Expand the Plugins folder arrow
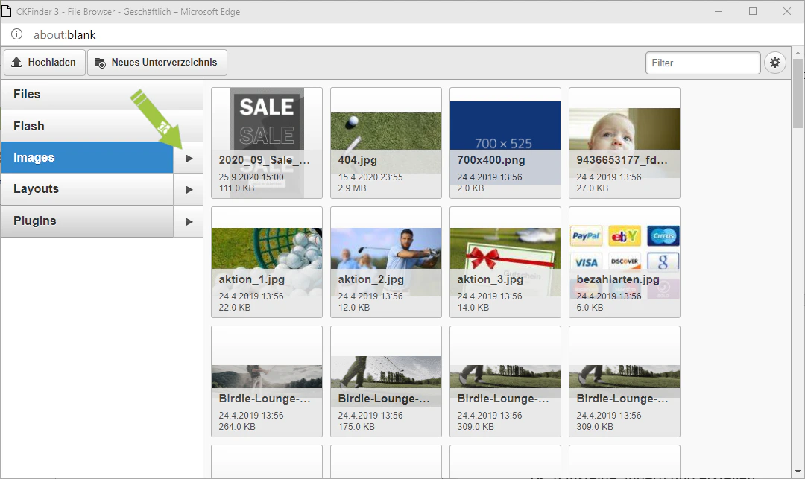Viewport: 805px width, 479px height. coord(189,221)
